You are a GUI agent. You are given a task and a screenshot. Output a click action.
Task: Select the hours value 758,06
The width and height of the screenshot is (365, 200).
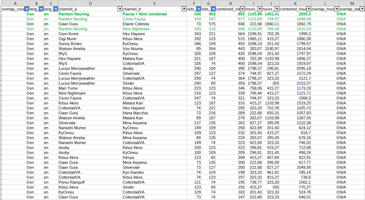[x=254, y=88]
